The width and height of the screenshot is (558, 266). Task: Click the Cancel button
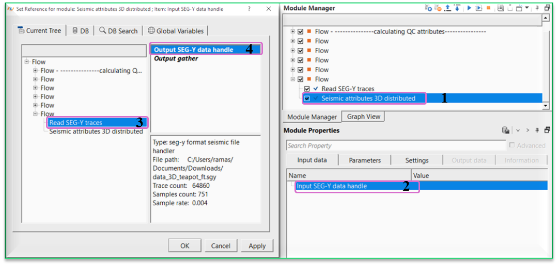click(x=221, y=246)
